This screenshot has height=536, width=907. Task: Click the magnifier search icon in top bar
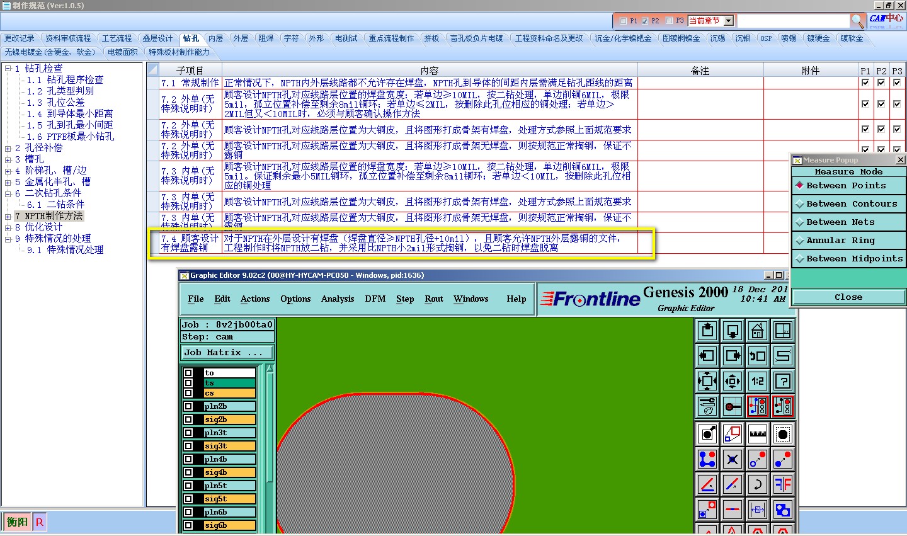click(857, 21)
